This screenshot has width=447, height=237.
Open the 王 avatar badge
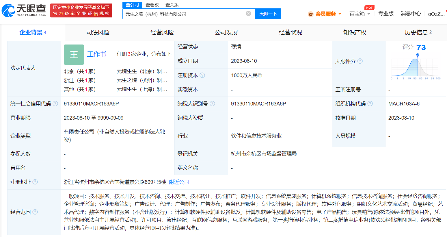(x=74, y=54)
